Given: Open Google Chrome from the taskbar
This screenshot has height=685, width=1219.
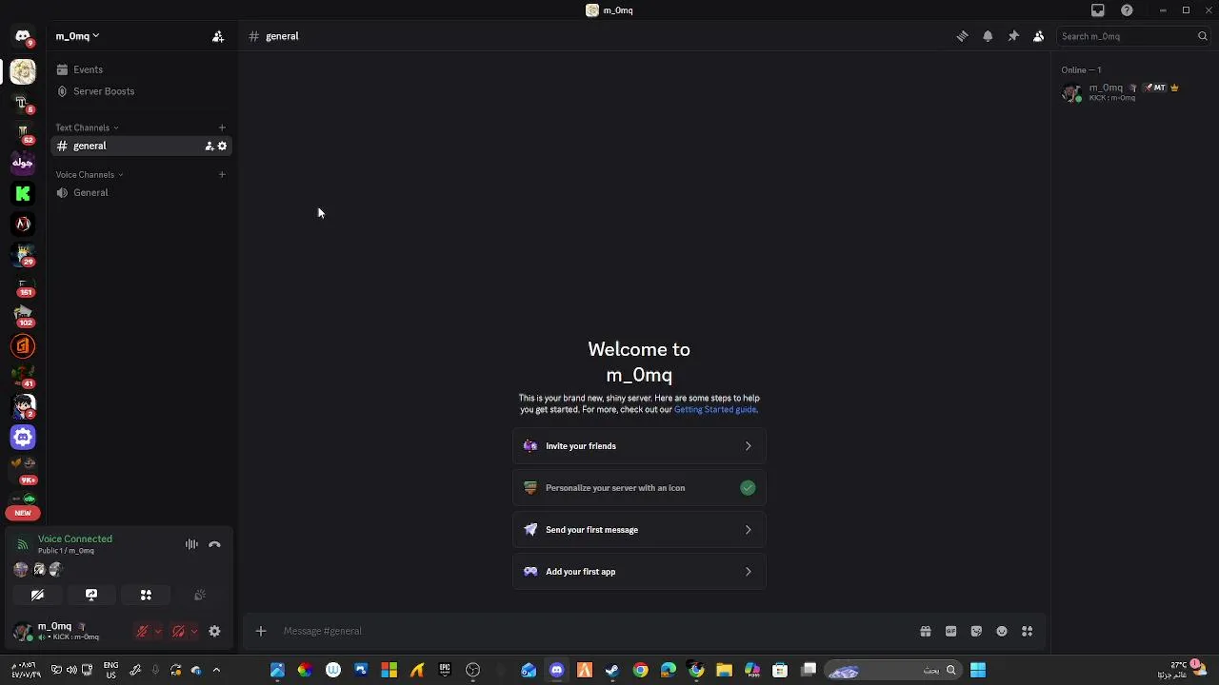Looking at the screenshot, I should click(x=640, y=670).
